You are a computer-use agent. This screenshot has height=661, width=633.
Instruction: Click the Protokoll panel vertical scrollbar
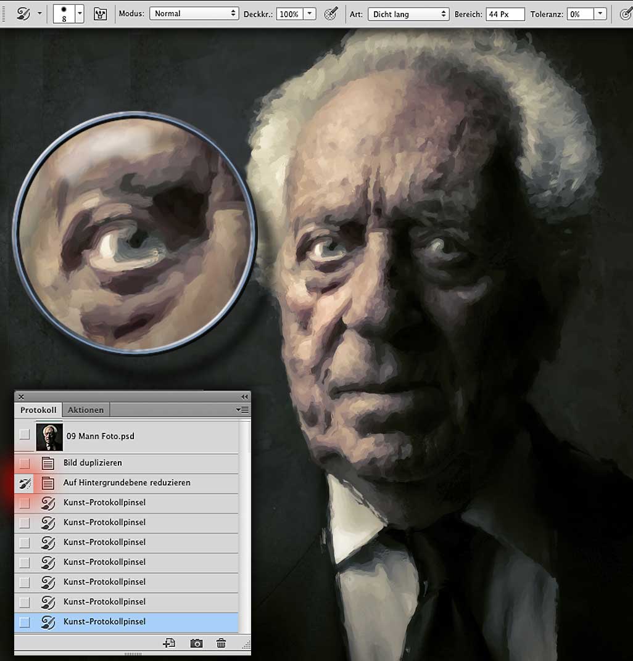click(244, 526)
